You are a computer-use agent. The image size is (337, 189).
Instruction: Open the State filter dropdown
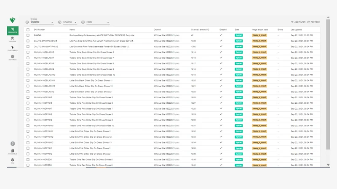click(98, 22)
